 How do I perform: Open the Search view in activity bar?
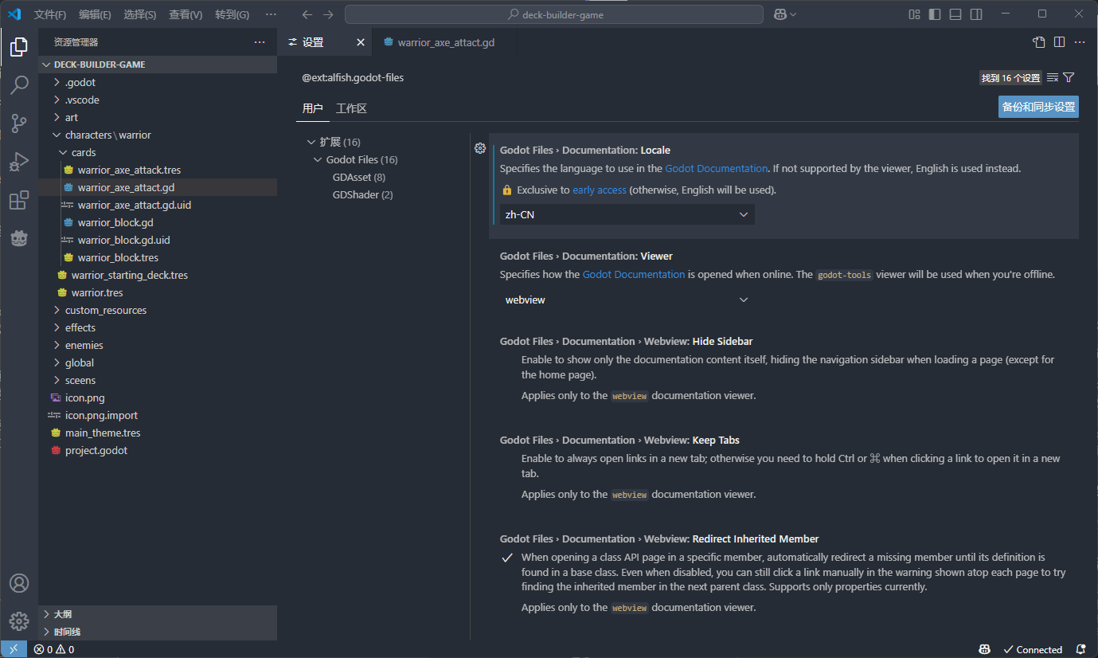pyautogui.click(x=19, y=85)
